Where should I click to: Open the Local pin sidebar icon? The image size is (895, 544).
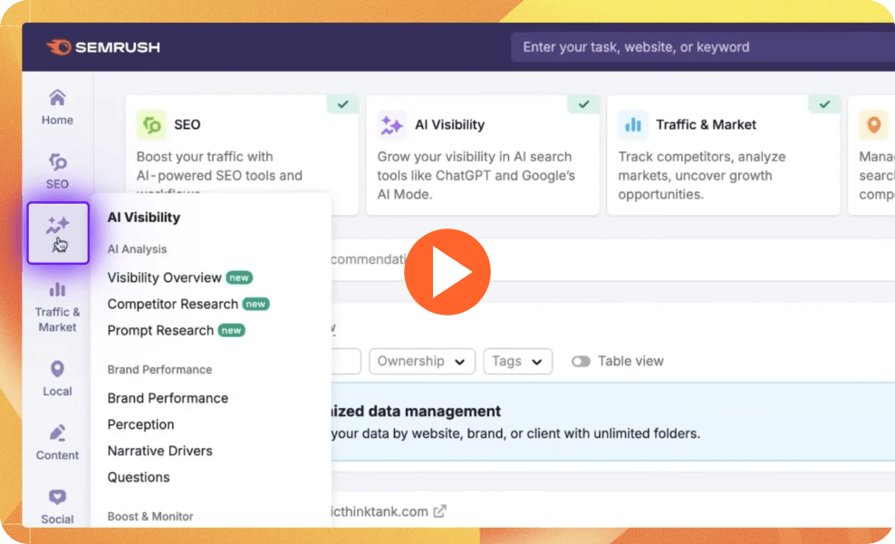point(57,377)
